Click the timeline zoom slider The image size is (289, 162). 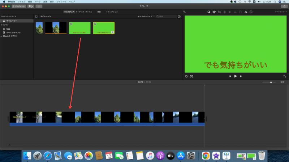[x=271, y=82]
